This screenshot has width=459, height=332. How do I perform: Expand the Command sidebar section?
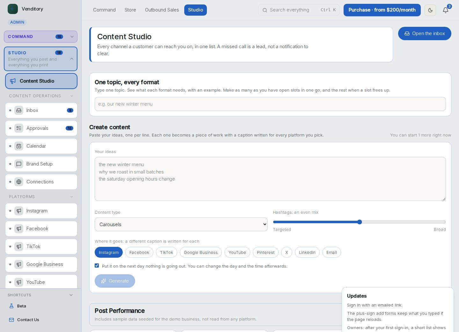pyautogui.click(x=41, y=37)
